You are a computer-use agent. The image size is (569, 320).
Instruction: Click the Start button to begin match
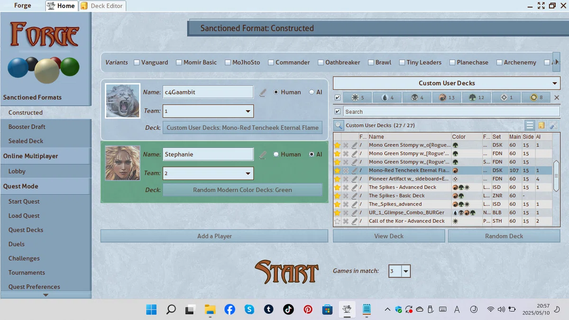(286, 272)
